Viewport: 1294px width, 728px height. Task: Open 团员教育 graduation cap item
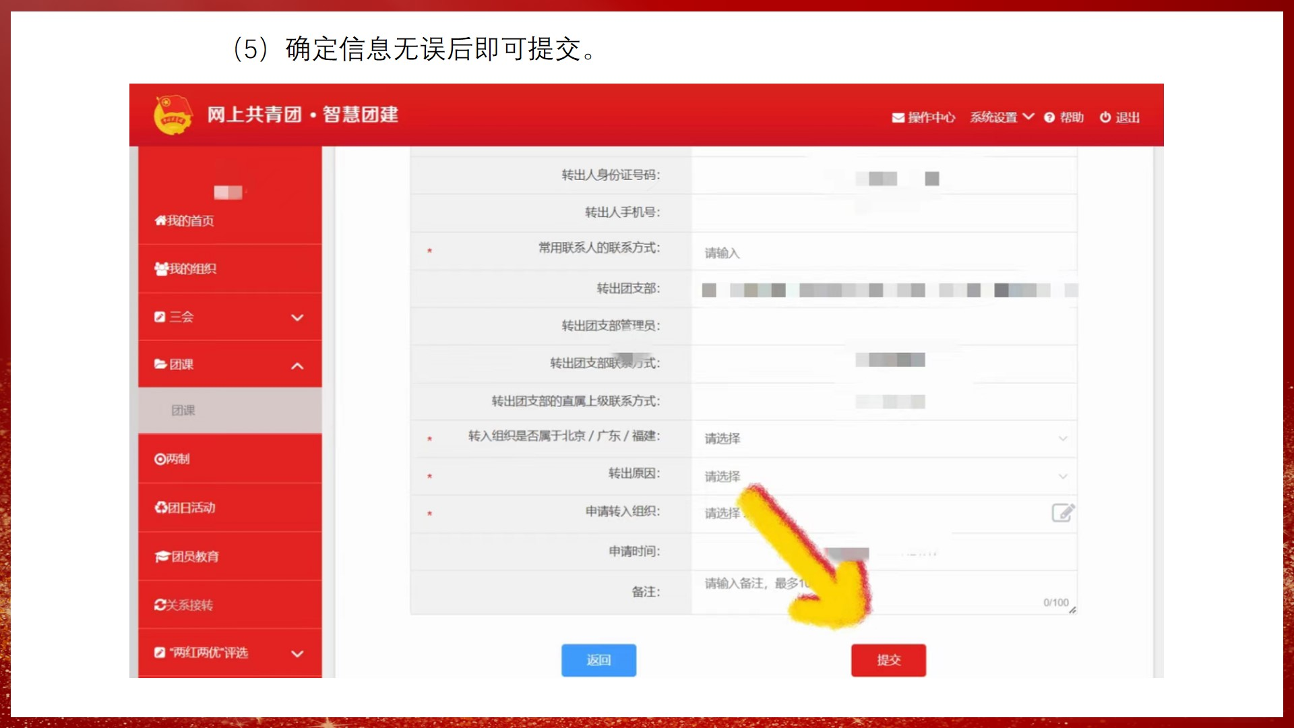(x=162, y=557)
